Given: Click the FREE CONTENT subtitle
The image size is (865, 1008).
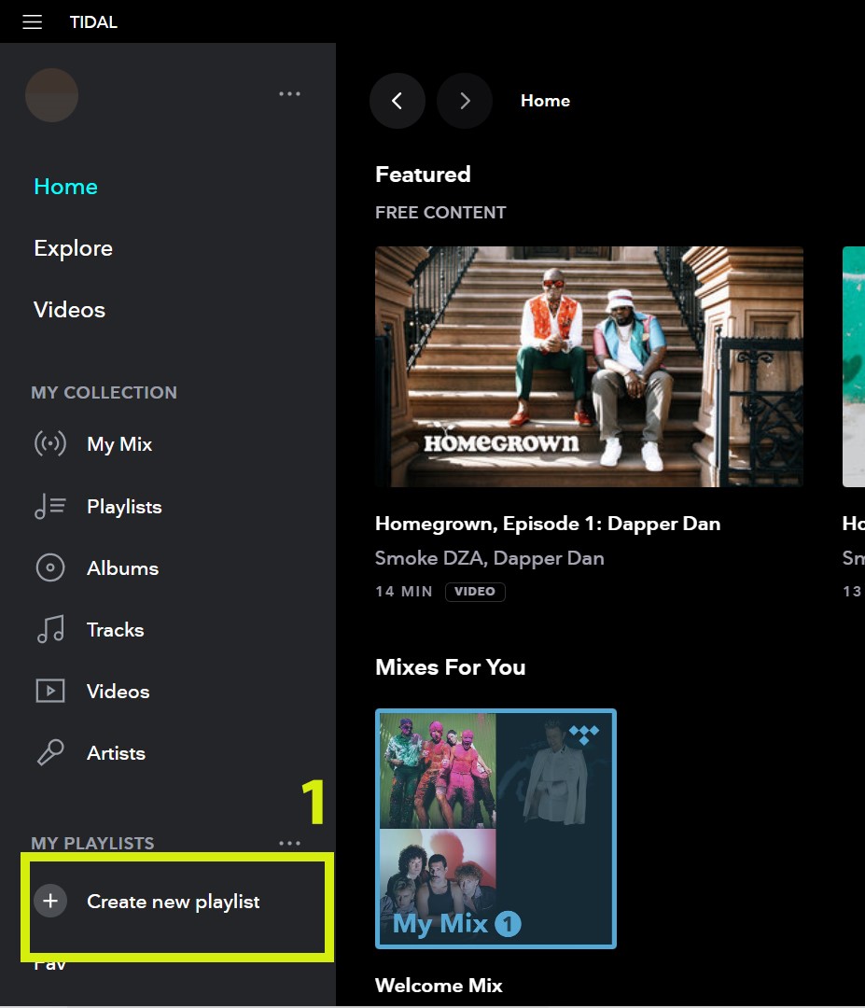Looking at the screenshot, I should coord(440,213).
